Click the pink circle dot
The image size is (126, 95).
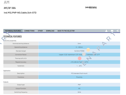pos(80,58)
